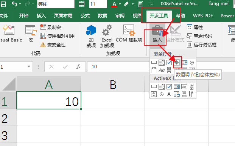235x146 pixels.
Task: Open the customize quick access toolbar arrow
Action: tap(151, 4)
